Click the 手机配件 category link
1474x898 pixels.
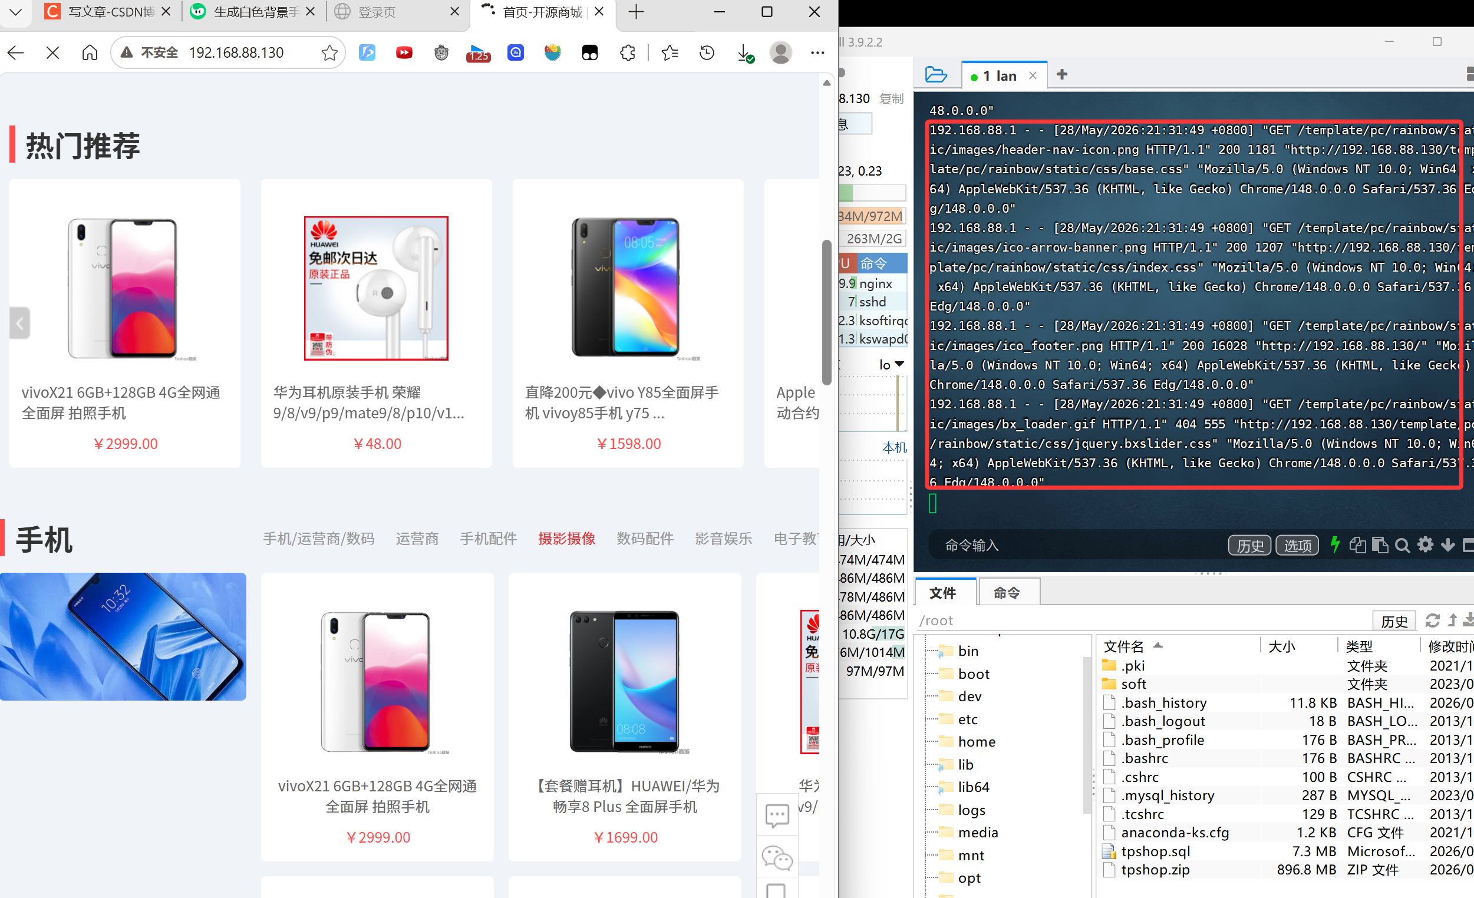[488, 539]
